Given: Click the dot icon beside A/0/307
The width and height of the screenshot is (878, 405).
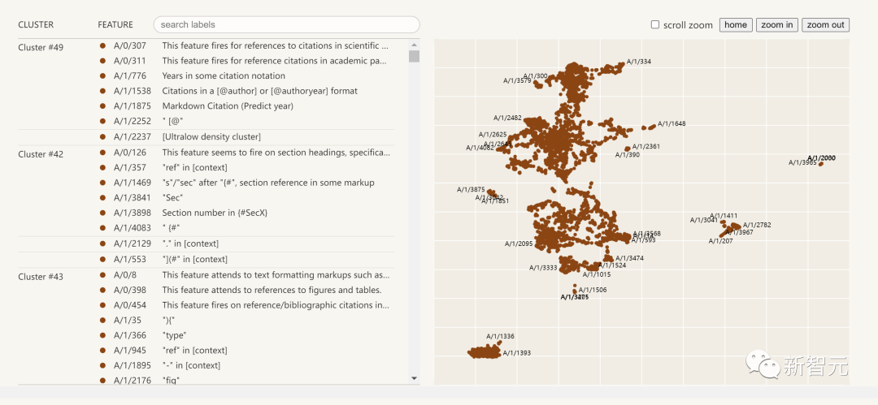Looking at the screenshot, I should tap(103, 45).
